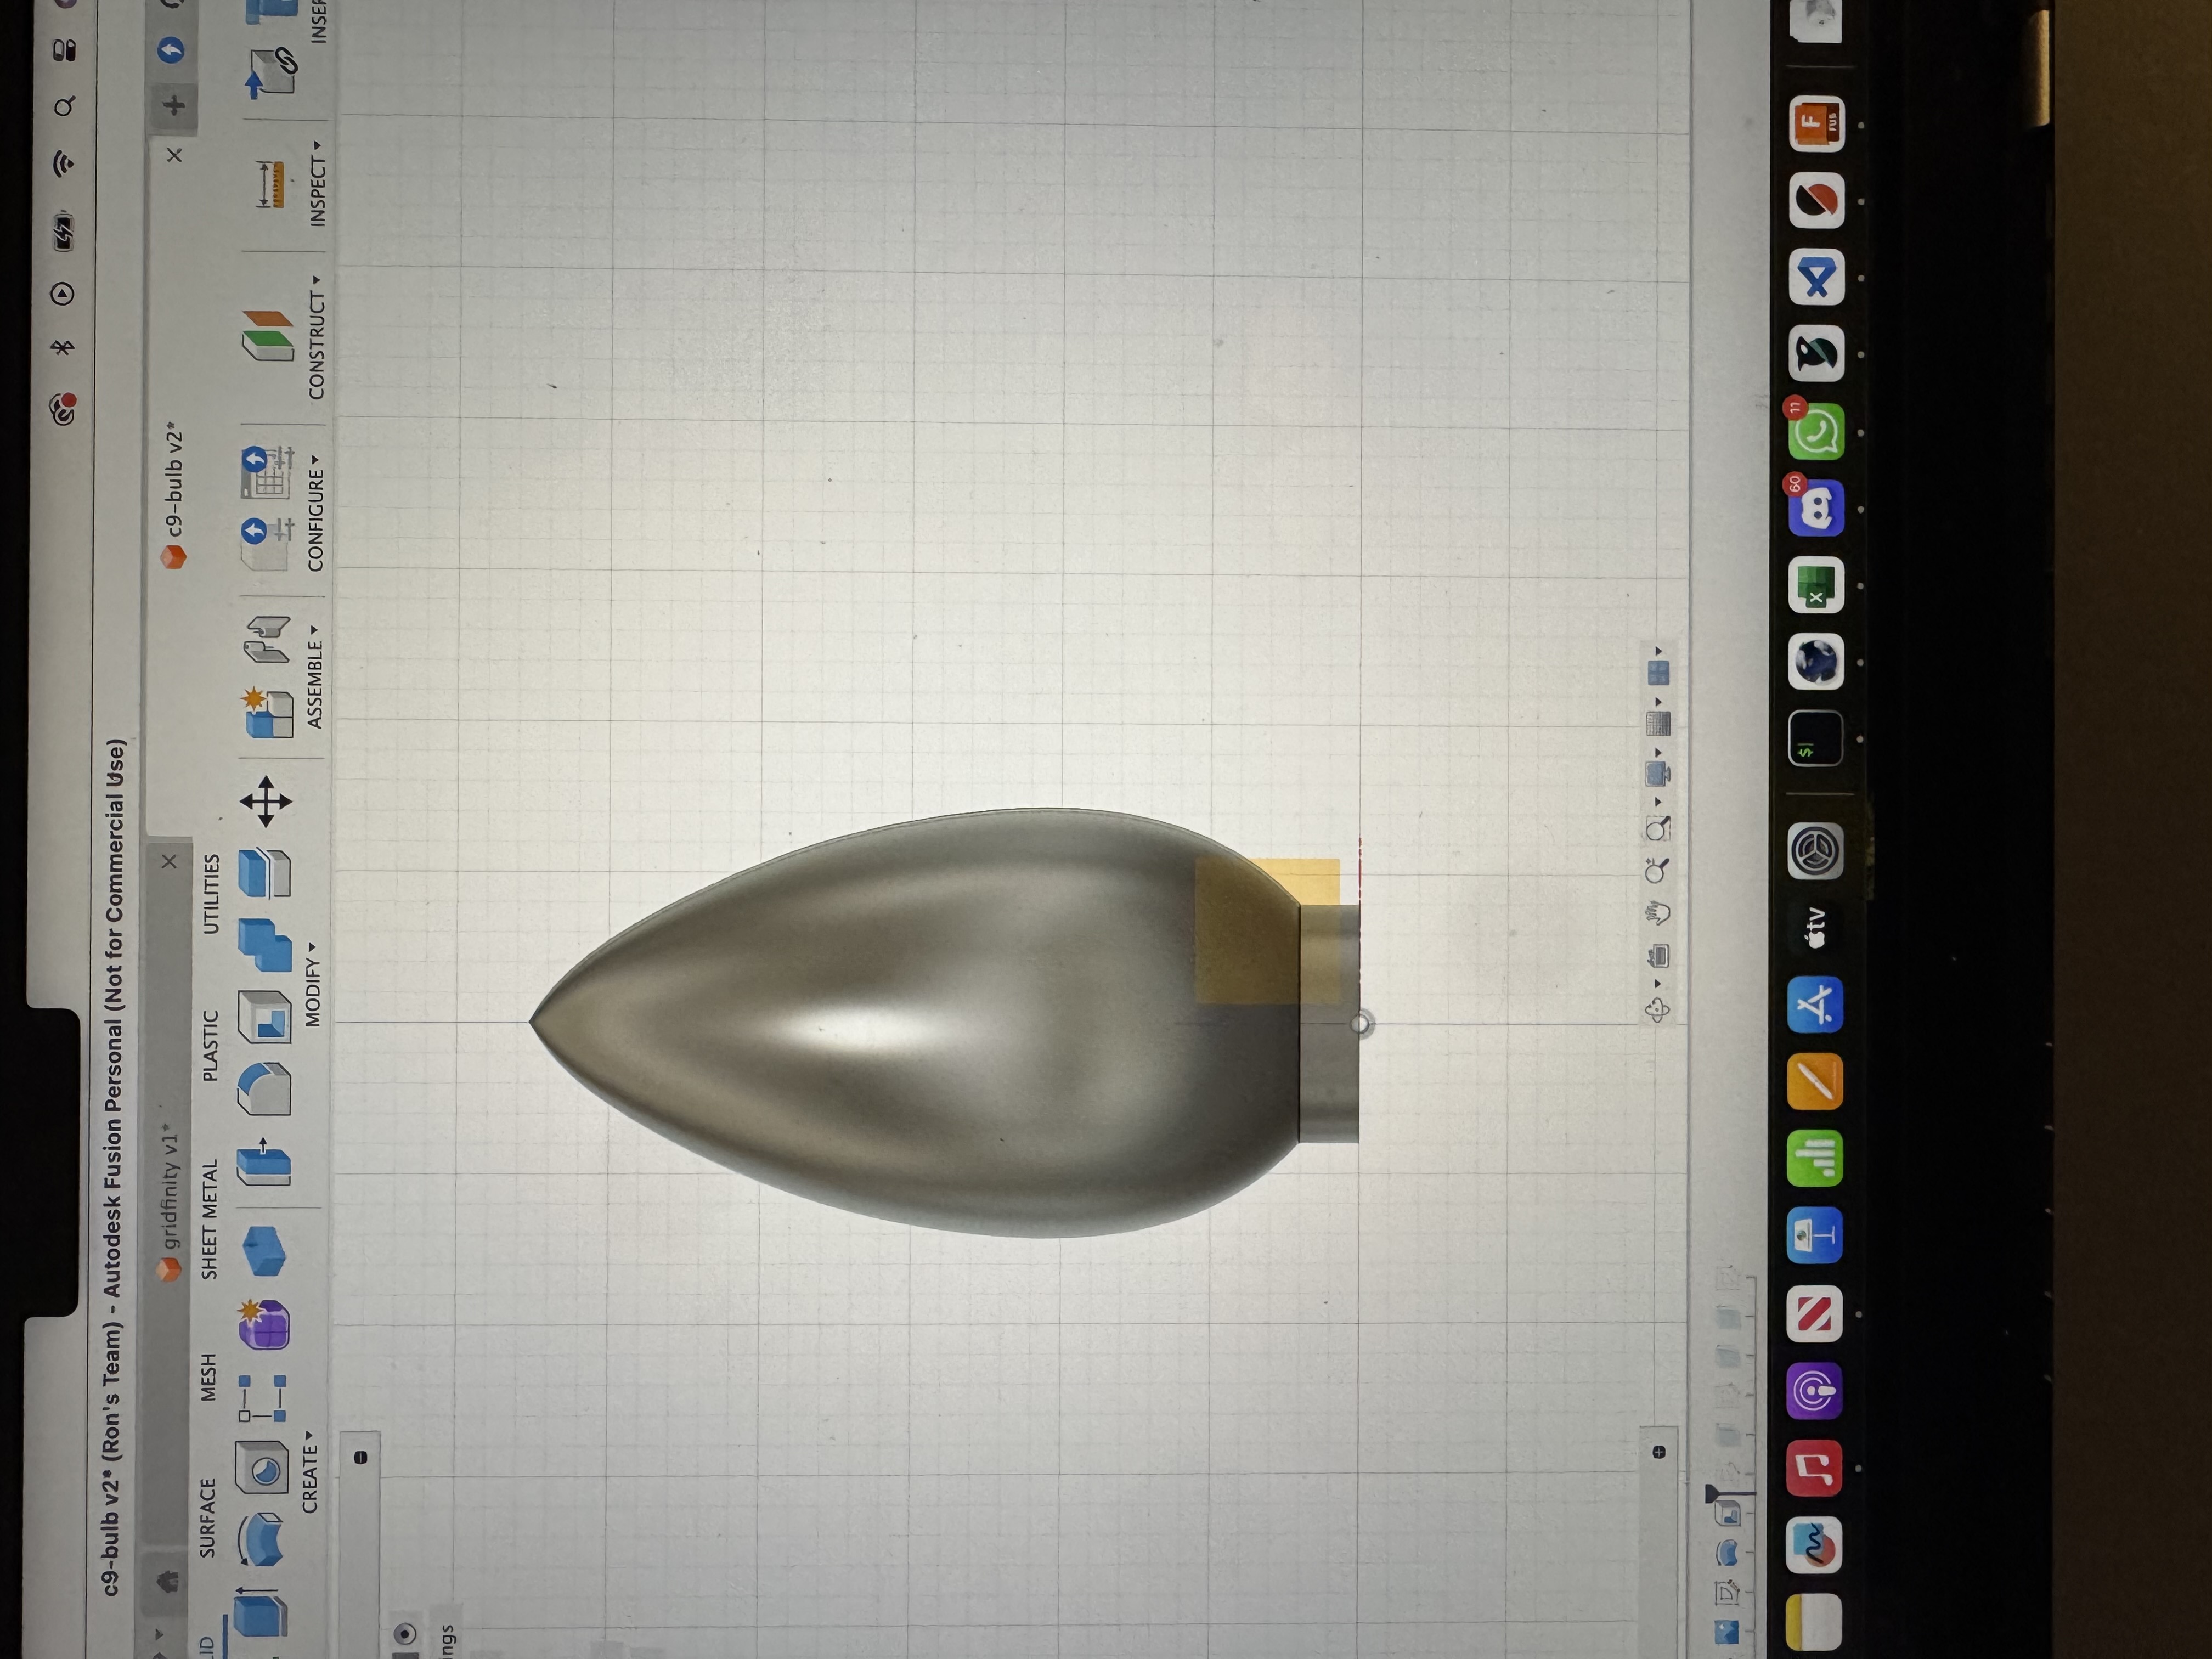
Task: Open WhatsApp from the dock
Action: pos(1816,433)
